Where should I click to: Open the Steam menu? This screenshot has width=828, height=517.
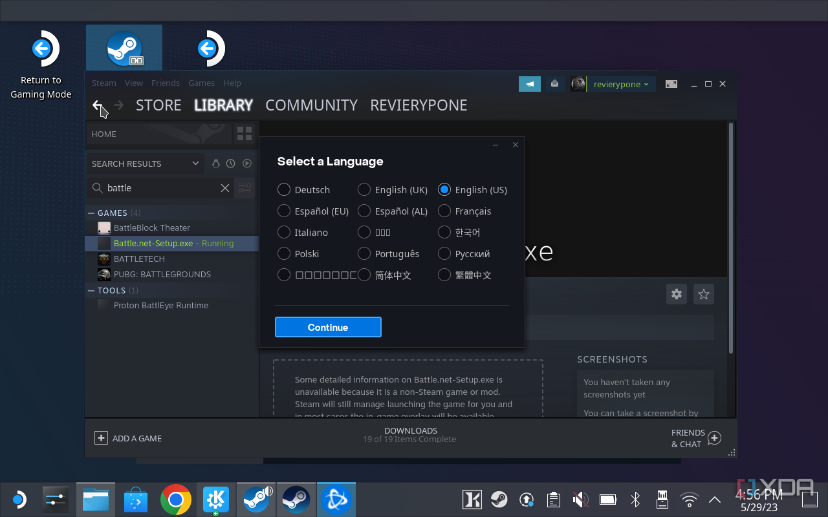point(104,83)
